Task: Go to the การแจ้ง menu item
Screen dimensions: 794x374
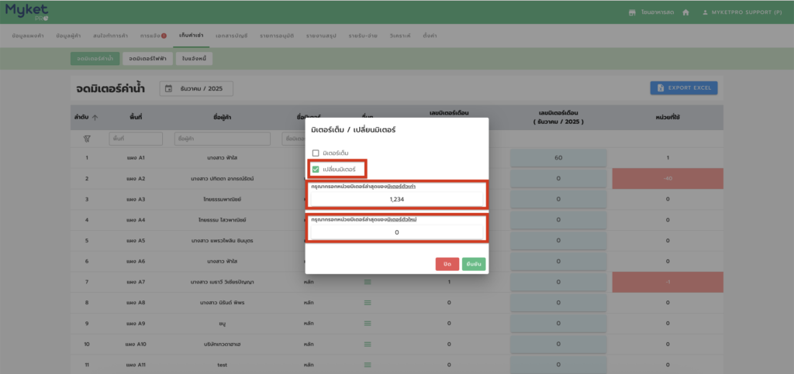Action: (x=153, y=36)
